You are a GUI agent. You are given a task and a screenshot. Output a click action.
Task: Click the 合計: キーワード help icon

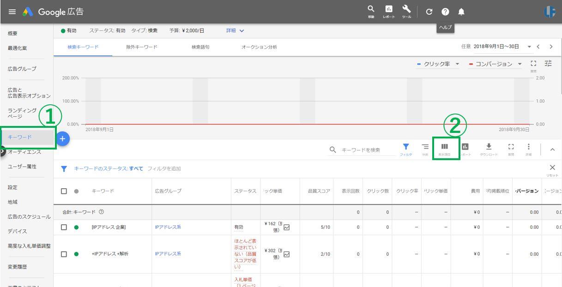coord(101,212)
